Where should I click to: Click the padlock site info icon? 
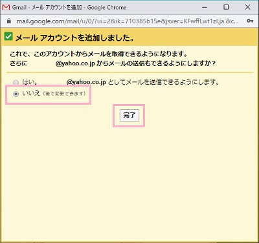(9, 21)
